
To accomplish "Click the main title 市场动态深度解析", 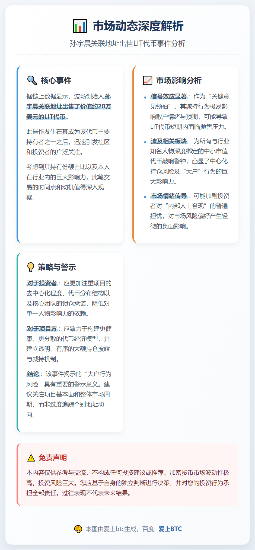I will (x=138, y=26).
